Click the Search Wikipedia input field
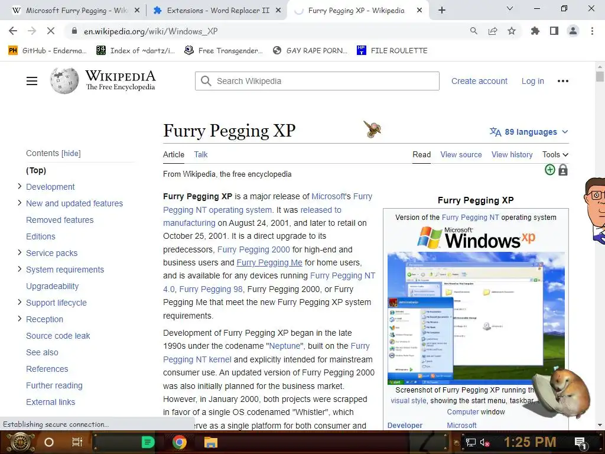605x454 pixels. coord(317,81)
